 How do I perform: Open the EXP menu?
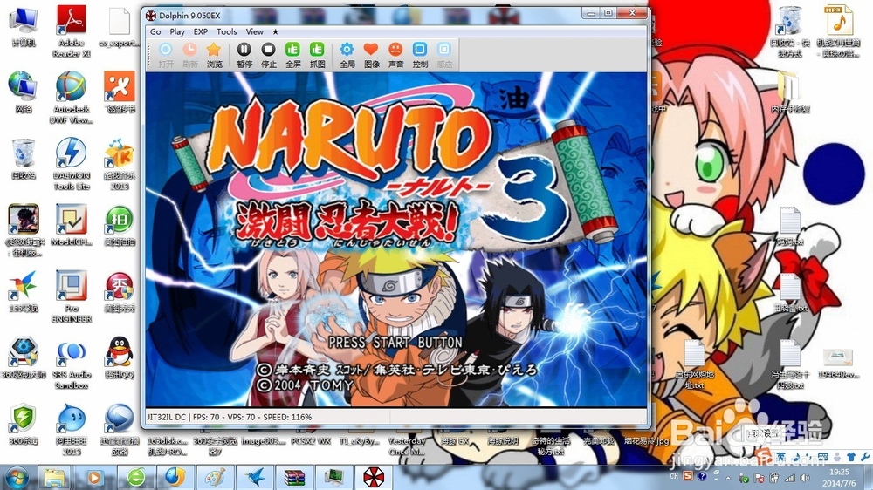pos(201,31)
